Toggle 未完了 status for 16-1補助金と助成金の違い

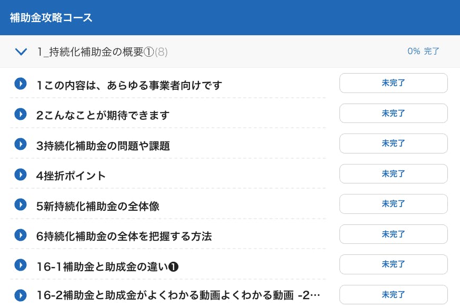point(393,264)
